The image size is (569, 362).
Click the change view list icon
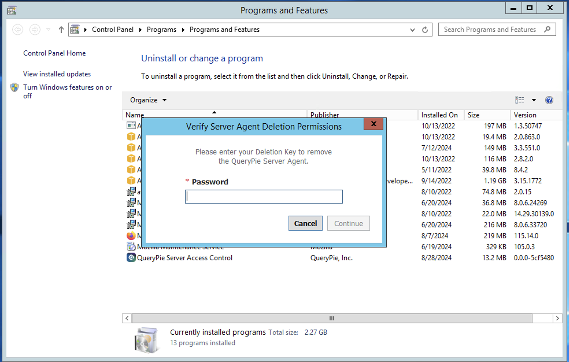519,100
